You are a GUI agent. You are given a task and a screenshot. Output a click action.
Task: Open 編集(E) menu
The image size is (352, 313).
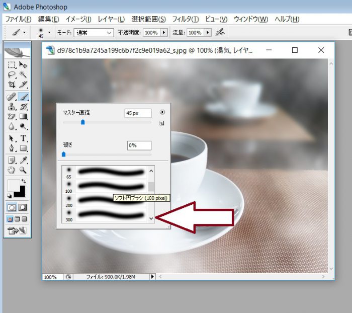click(48, 19)
